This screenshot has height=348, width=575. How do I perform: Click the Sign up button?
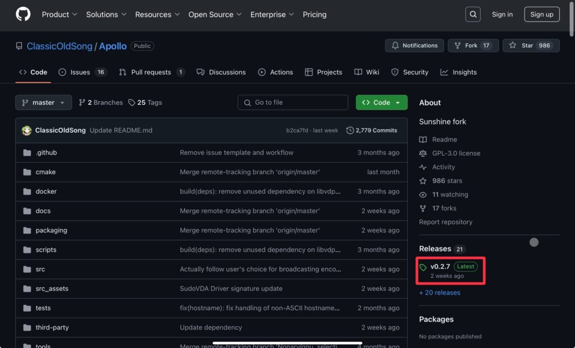[542, 14]
